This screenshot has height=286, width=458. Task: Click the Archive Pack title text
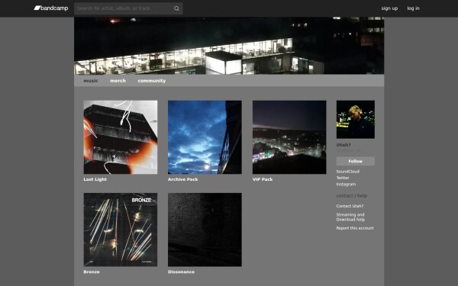tap(183, 179)
